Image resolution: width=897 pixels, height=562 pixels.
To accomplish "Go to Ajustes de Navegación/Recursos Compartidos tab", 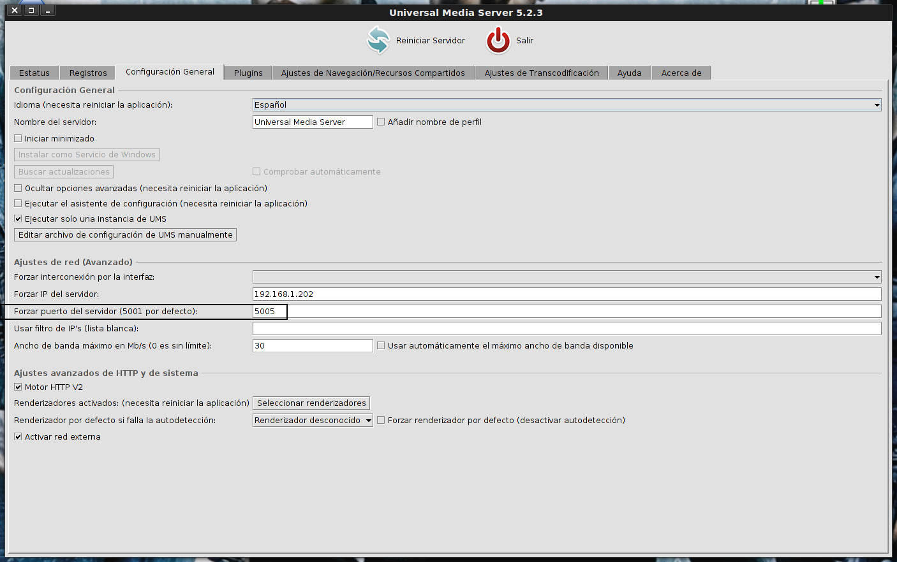I will point(373,73).
